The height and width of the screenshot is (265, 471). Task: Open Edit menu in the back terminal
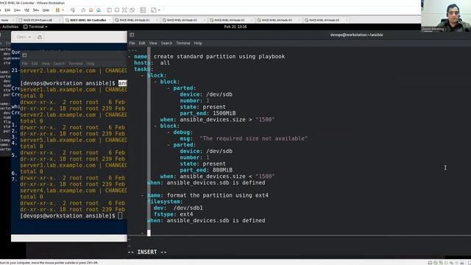[35, 64]
